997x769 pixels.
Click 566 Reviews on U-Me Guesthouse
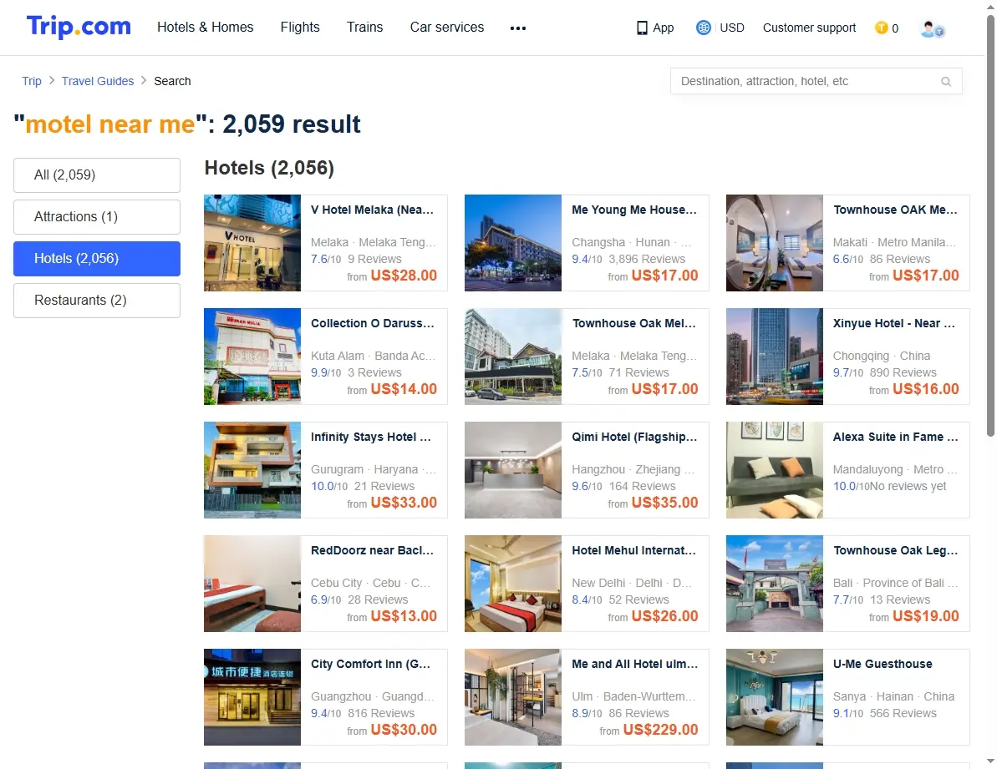pyautogui.click(x=903, y=714)
